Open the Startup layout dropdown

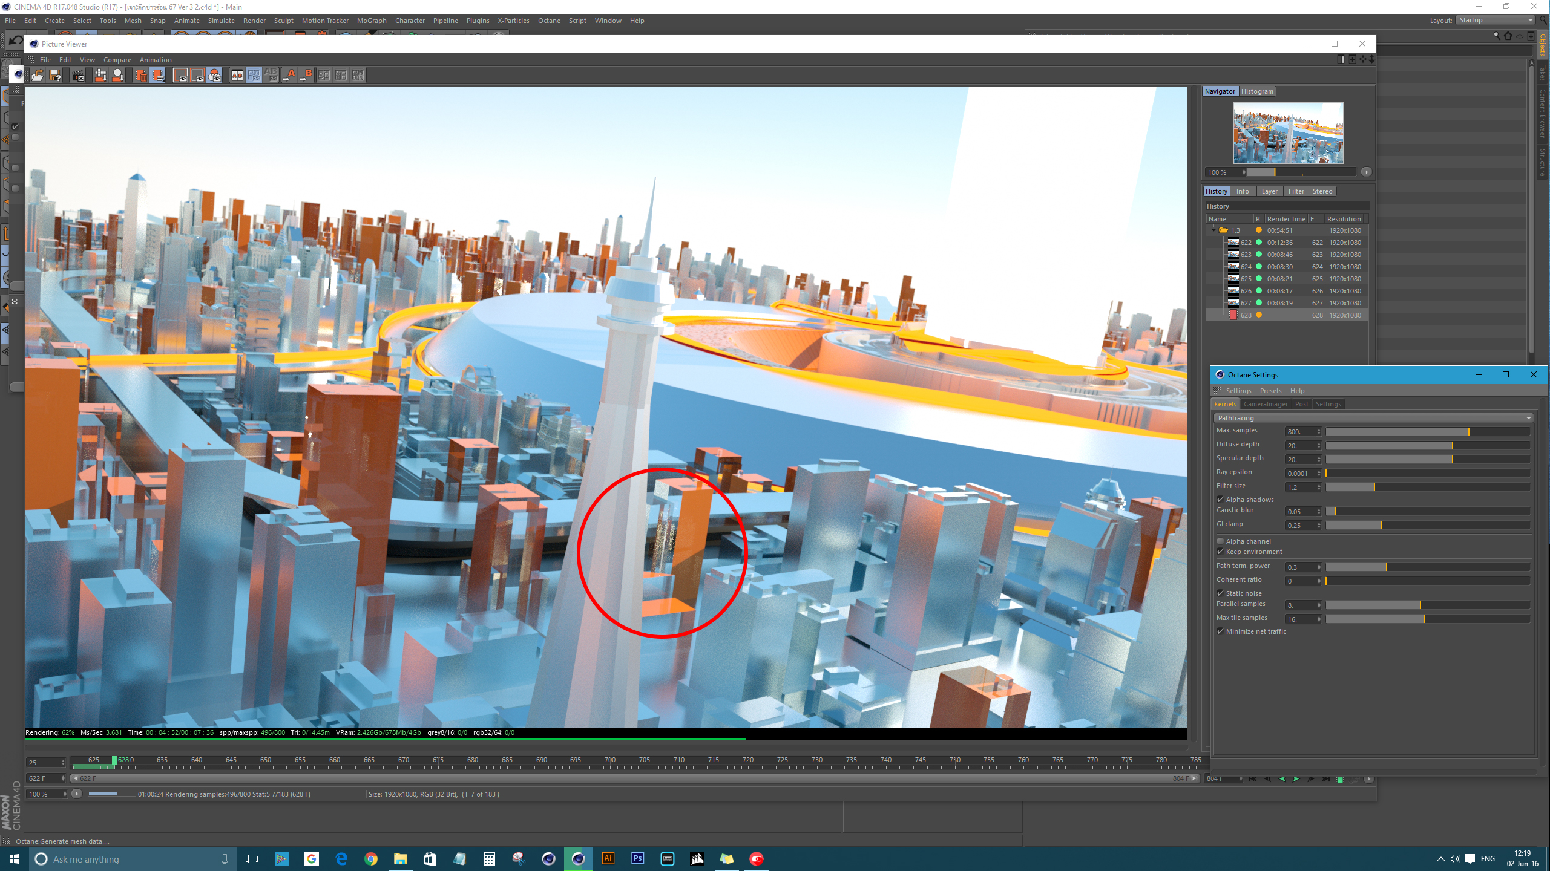click(1495, 20)
